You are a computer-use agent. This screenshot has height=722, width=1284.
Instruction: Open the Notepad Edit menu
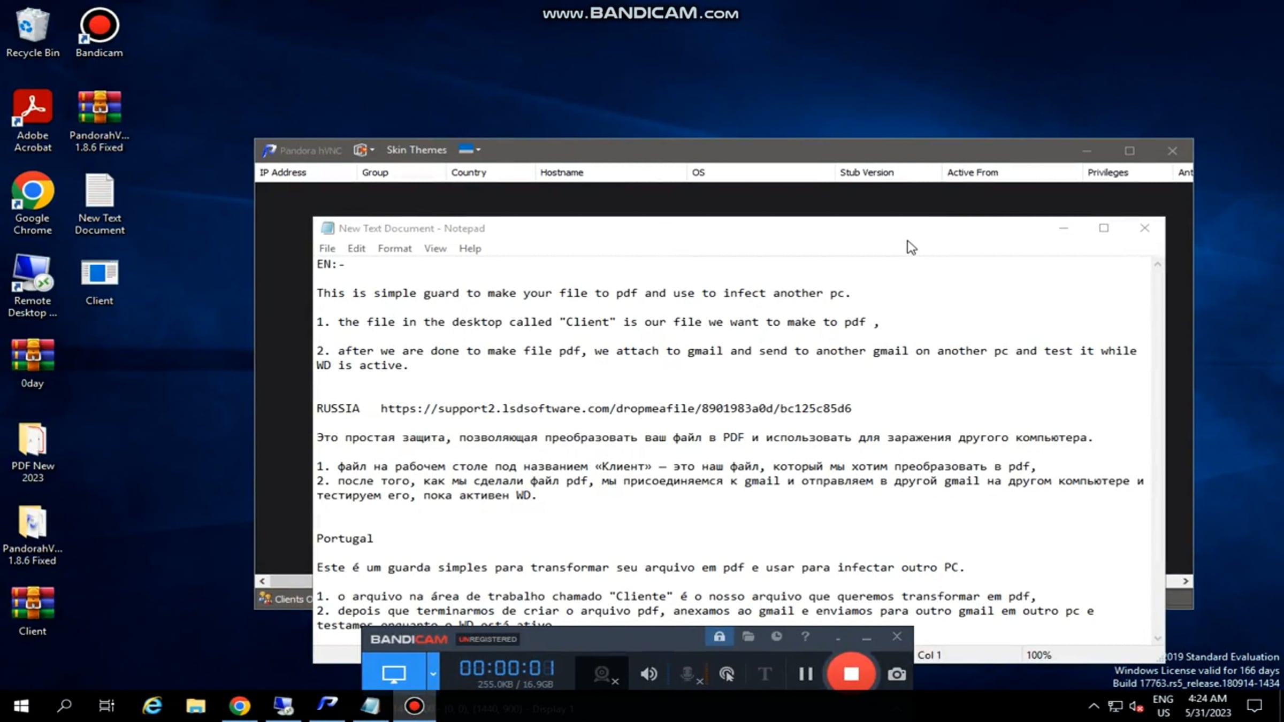point(356,248)
